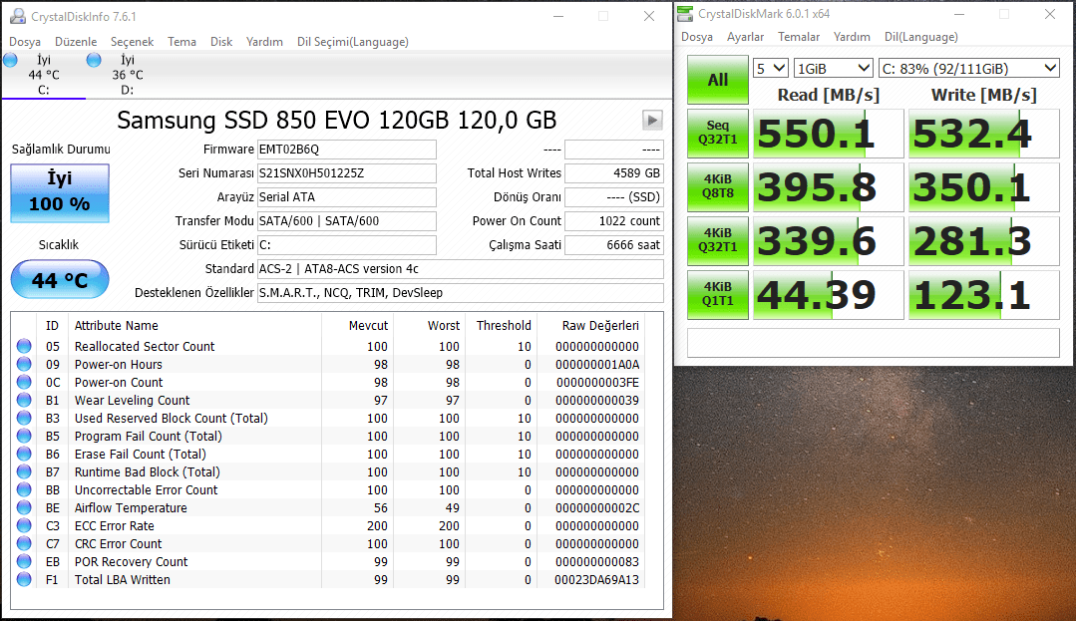The image size is (1076, 621).
Task: Click status orb for Erase Fail Count
Action: coord(24,454)
